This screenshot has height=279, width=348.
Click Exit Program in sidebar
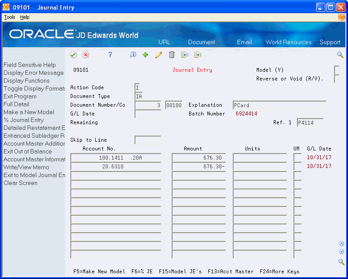(20, 96)
